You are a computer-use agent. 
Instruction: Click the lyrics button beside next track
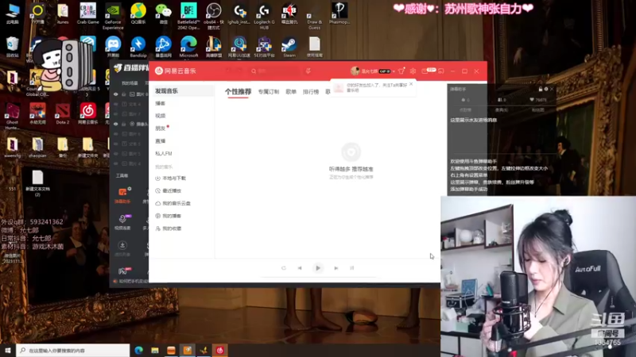pos(352,268)
